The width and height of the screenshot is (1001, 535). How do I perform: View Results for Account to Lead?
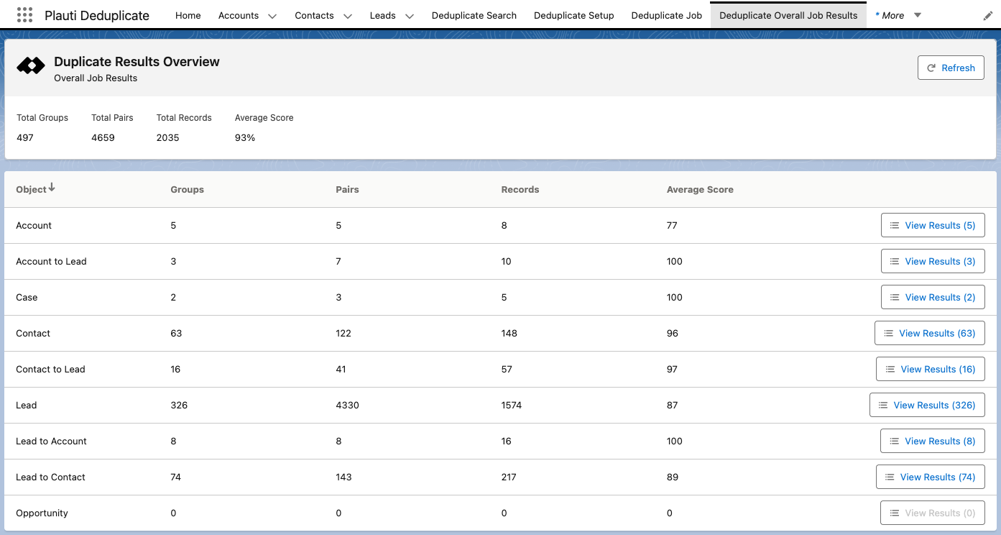tap(933, 261)
